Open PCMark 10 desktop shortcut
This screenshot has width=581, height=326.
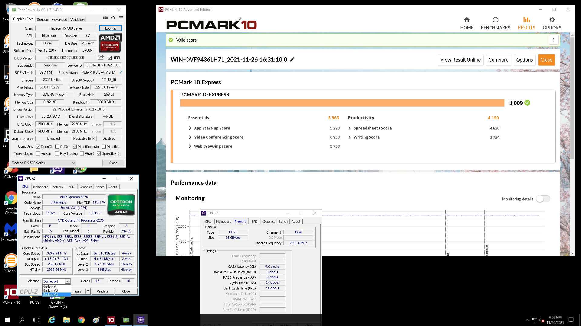11,295
